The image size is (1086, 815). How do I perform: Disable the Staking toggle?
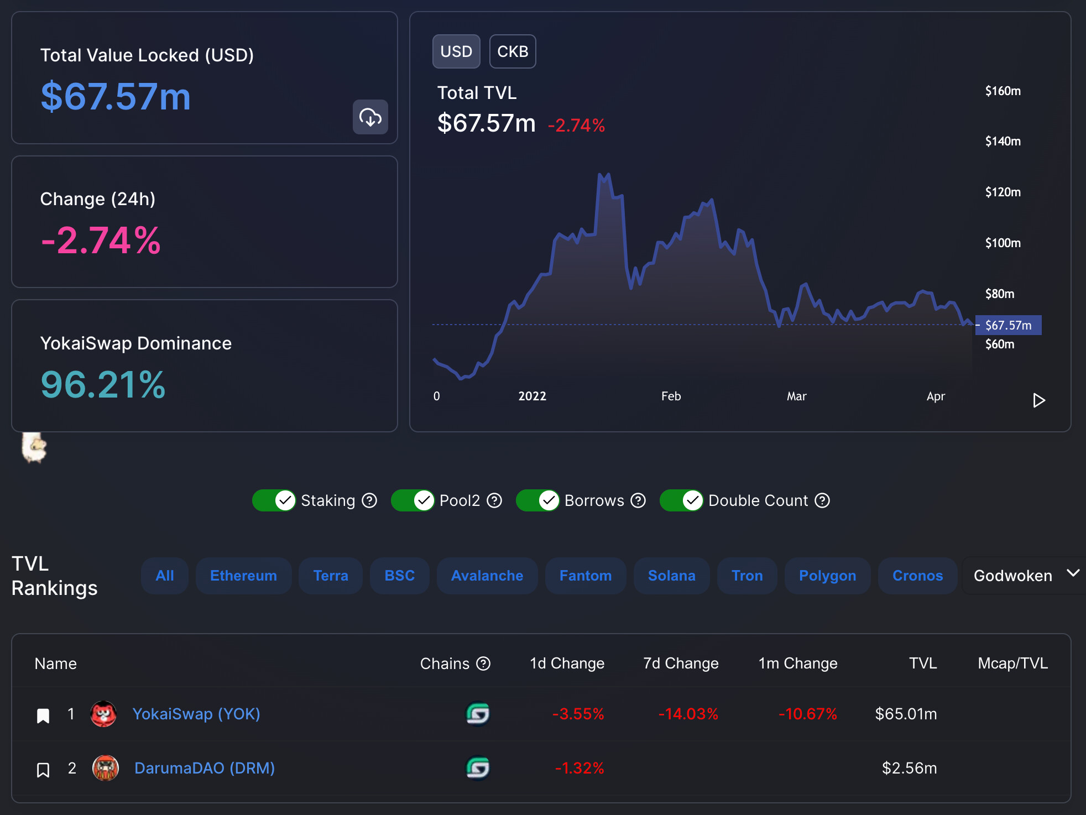pos(274,500)
